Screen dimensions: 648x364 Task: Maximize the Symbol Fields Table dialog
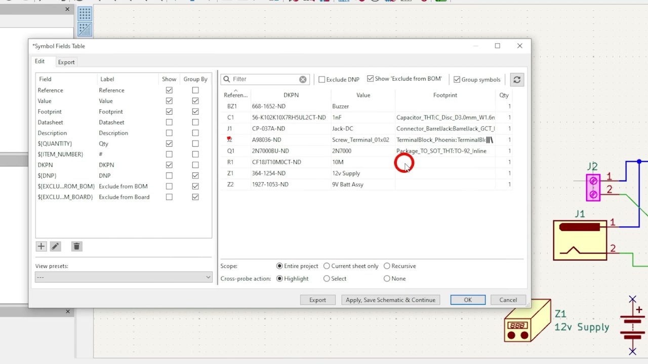(x=497, y=46)
